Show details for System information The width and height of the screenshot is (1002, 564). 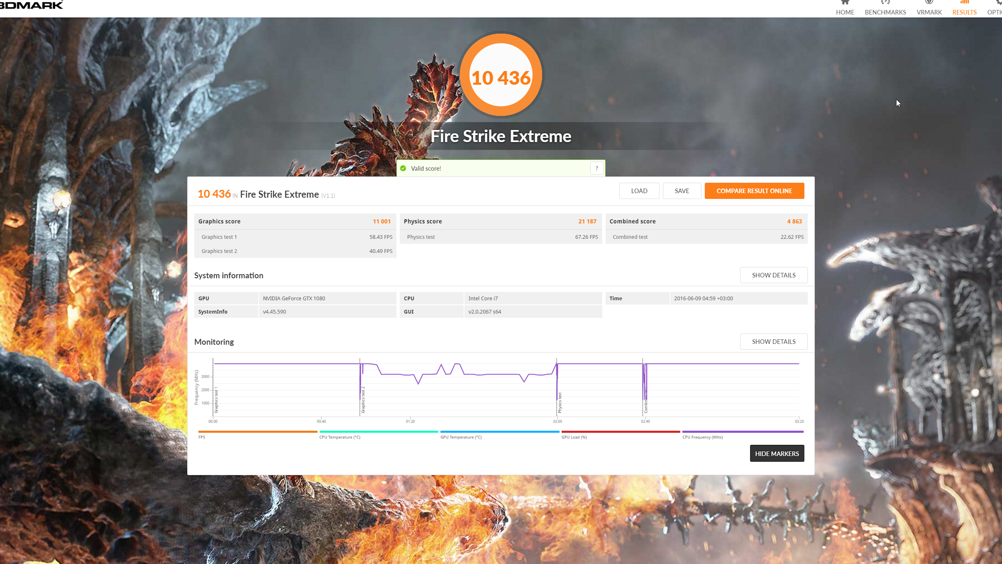point(774,275)
